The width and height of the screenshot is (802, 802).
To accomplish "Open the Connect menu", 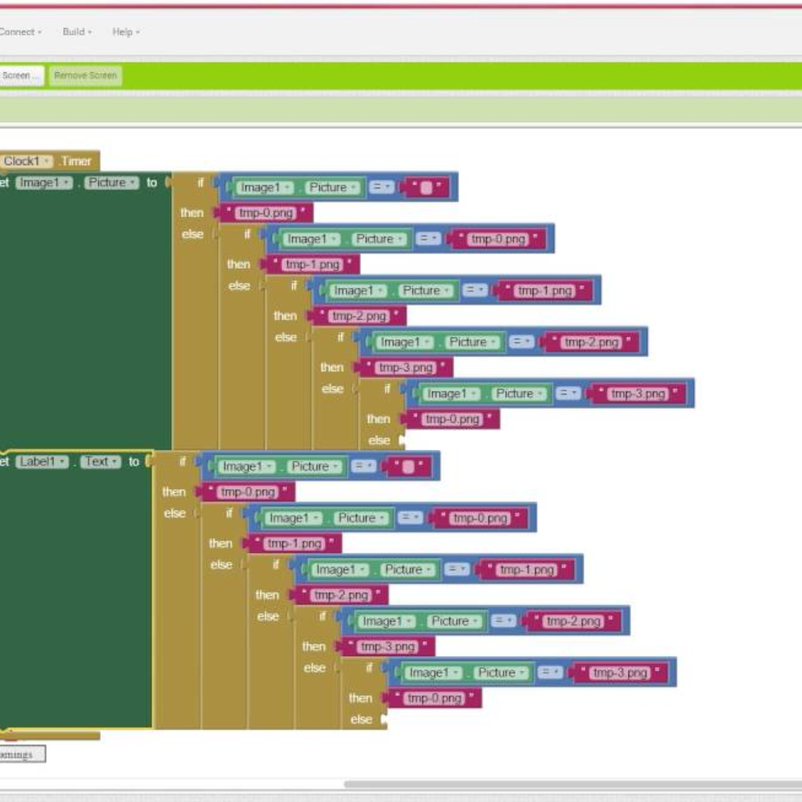I will coord(21,32).
